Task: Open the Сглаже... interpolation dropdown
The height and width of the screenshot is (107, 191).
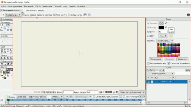Action: (57, 97)
